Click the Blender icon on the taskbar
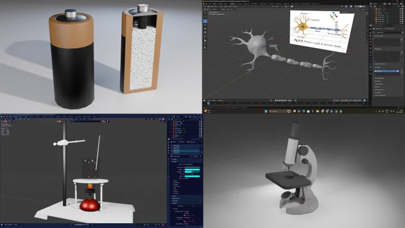Image resolution: width=405 pixels, height=228 pixels. coord(336,111)
